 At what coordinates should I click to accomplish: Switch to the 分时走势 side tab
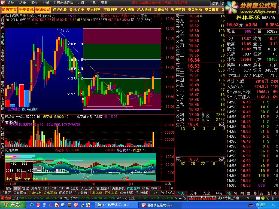click(2, 22)
